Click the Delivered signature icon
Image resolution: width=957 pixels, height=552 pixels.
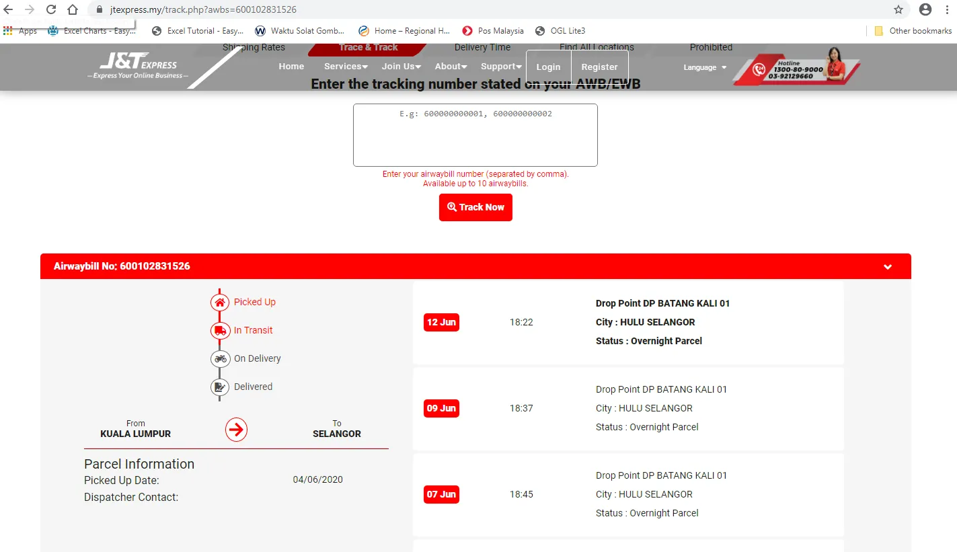220,387
